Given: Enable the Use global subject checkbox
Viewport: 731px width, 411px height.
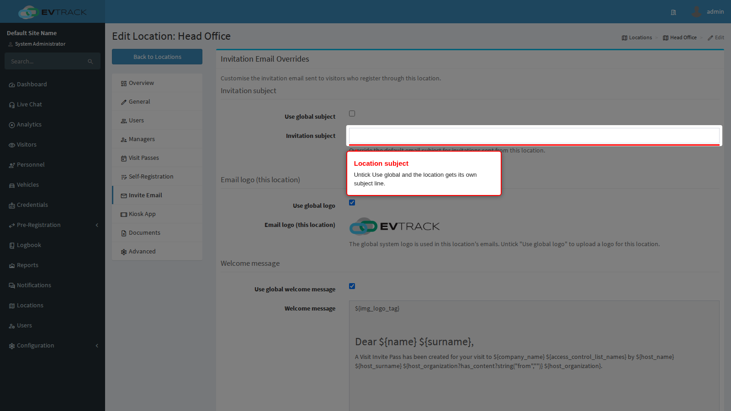Looking at the screenshot, I should [x=352, y=114].
